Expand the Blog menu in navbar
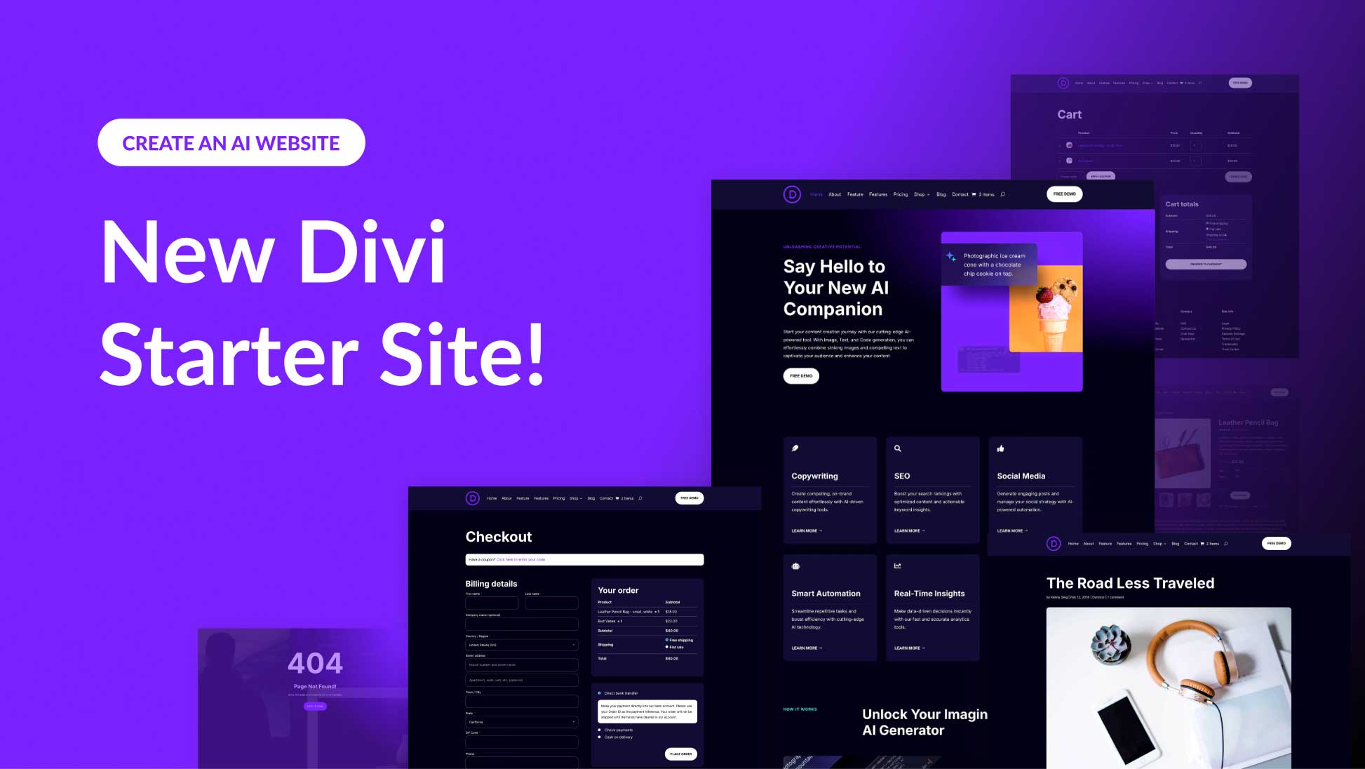The height and width of the screenshot is (769, 1365). tap(941, 194)
